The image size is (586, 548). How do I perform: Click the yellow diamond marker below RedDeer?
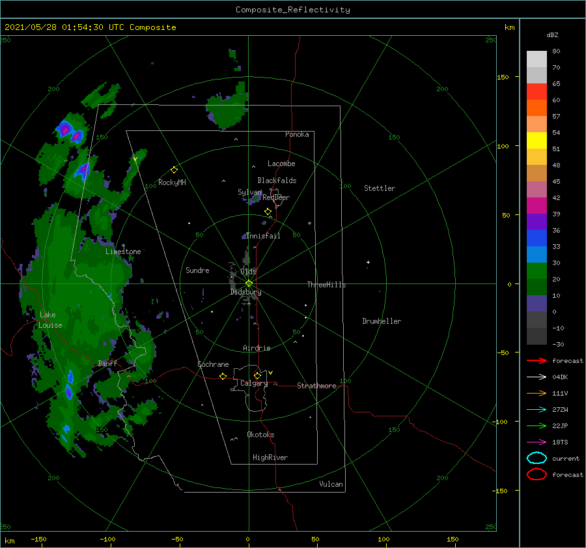[x=268, y=212]
